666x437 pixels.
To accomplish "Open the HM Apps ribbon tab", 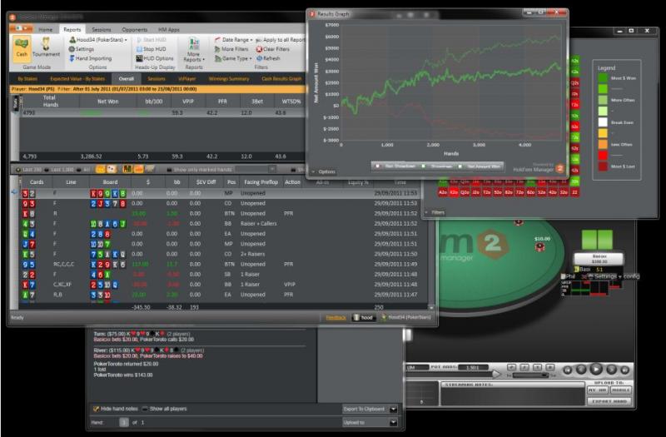I will pyautogui.click(x=169, y=30).
